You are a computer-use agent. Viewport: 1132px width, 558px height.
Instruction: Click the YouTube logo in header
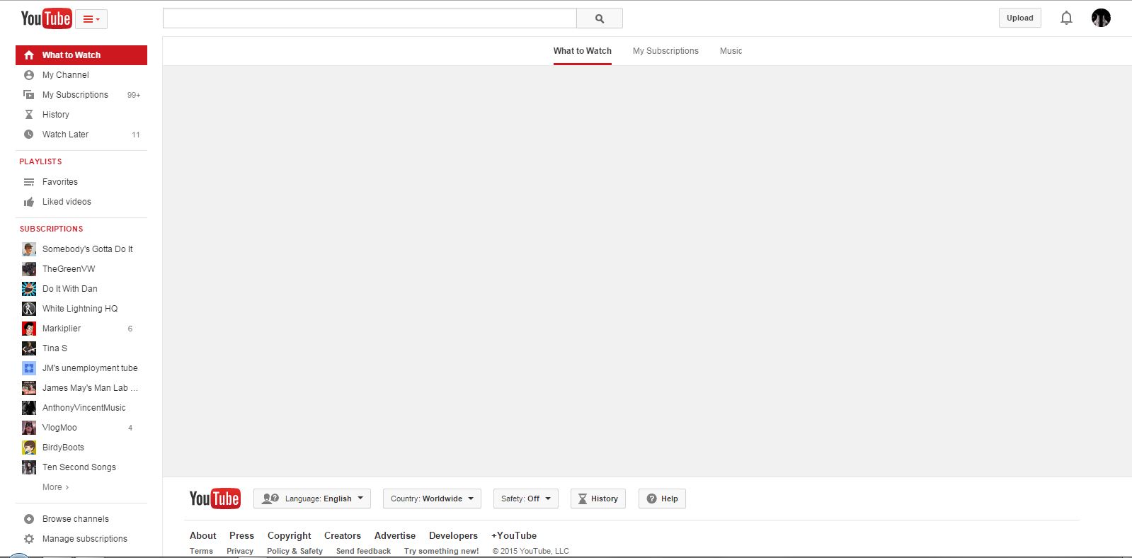tap(46, 18)
